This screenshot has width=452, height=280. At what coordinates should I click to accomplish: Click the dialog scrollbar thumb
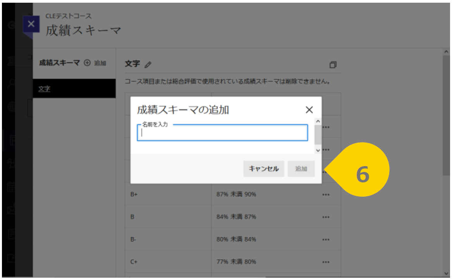pos(318,134)
